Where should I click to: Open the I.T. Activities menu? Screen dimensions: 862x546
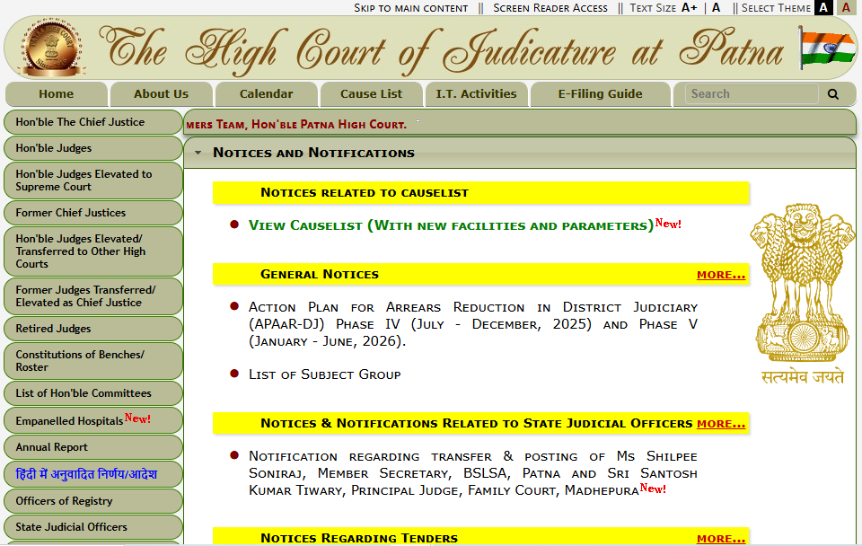point(476,94)
